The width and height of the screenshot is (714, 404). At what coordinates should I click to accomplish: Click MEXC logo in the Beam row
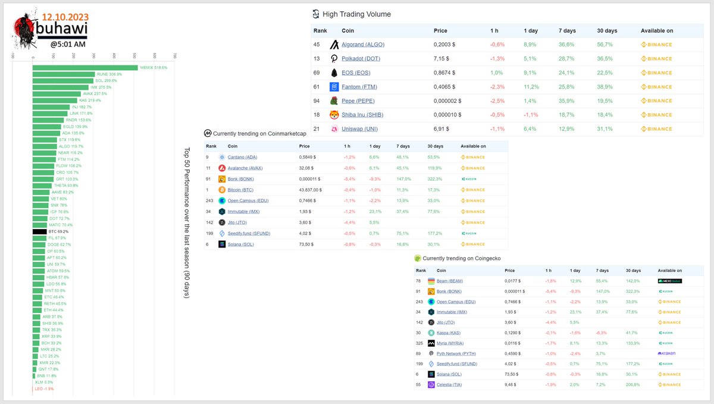[x=670, y=281]
